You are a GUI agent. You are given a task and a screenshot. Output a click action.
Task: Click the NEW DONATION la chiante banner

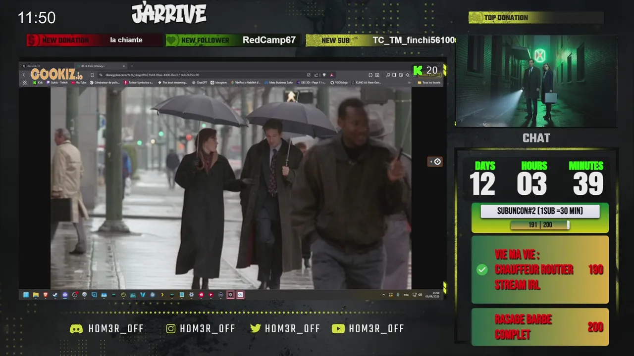[x=95, y=41]
